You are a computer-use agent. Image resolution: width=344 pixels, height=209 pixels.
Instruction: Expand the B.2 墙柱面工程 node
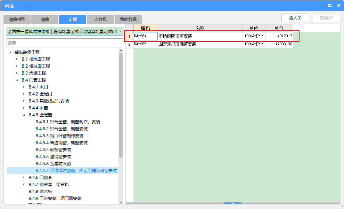17,66
